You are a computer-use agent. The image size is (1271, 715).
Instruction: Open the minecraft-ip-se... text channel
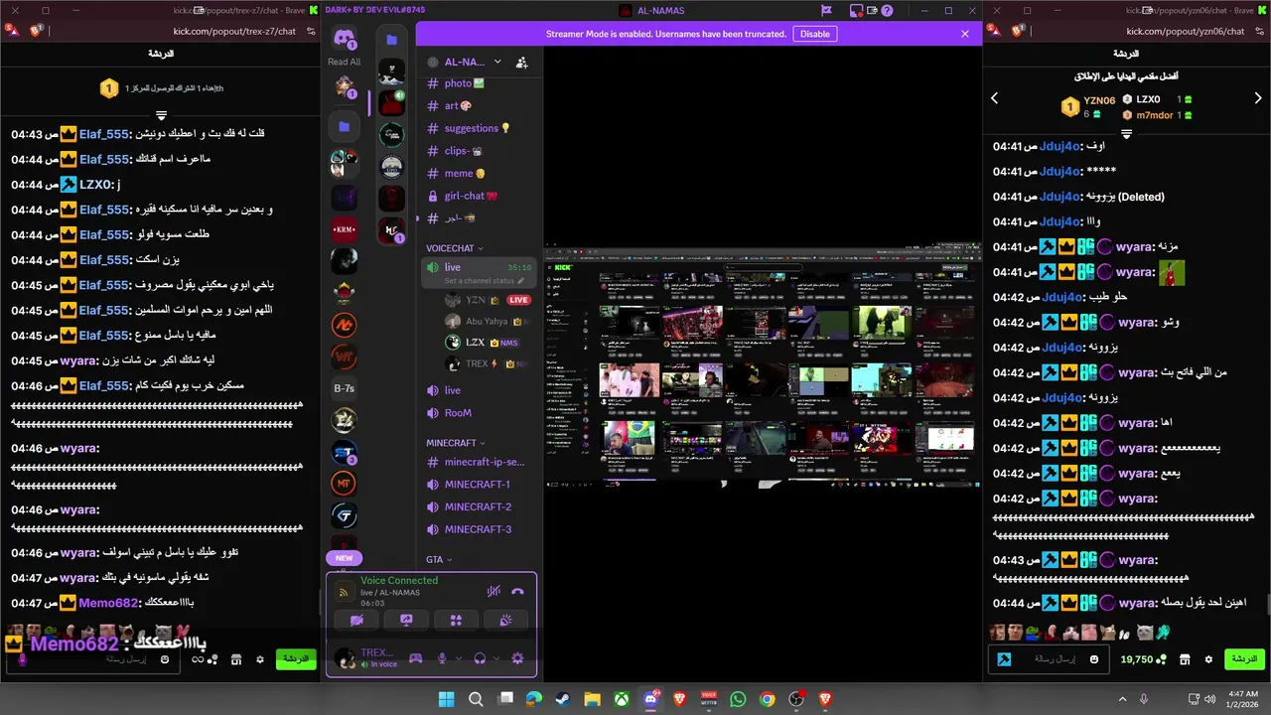tap(480, 462)
